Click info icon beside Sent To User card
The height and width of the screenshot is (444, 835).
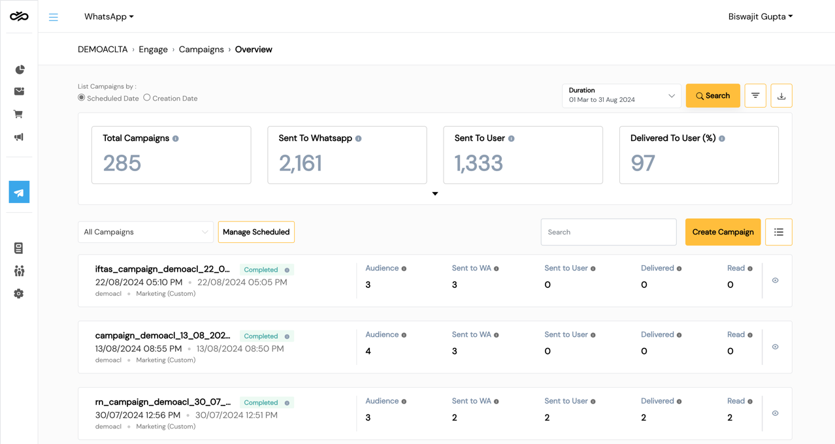click(512, 138)
